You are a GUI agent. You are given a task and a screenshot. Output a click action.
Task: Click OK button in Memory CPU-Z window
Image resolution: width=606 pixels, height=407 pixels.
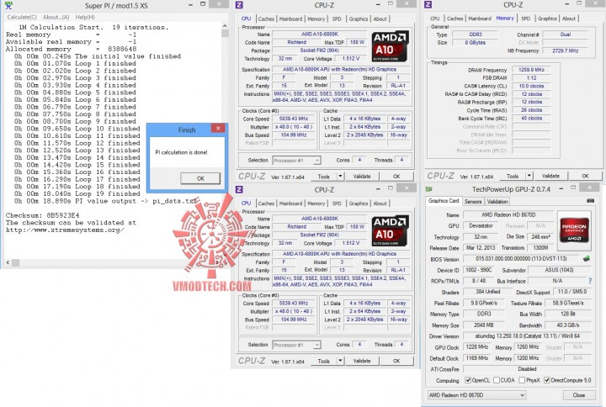(585, 176)
